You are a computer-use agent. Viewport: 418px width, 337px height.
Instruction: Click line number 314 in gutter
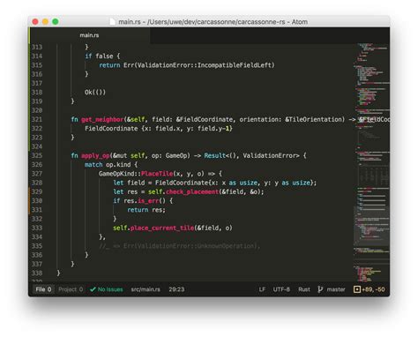pyautogui.click(x=37, y=56)
